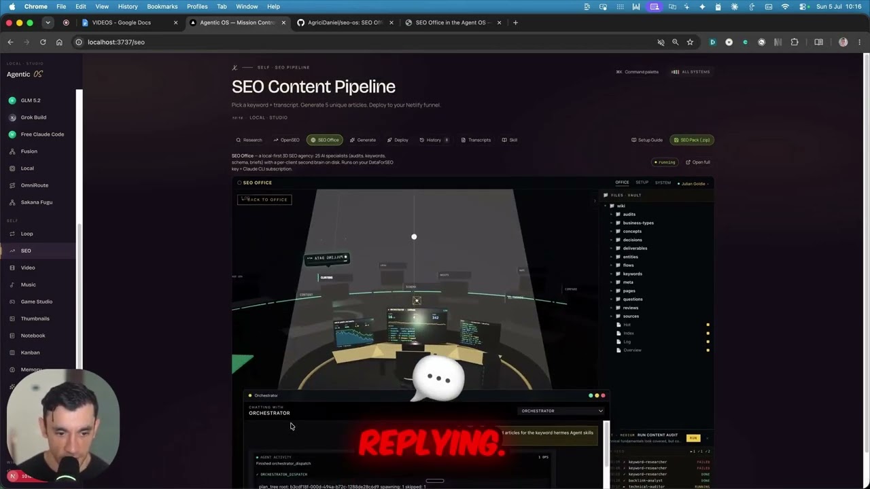Download the SEO Pack (.zip)
The width and height of the screenshot is (870, 489).
(x=692, y=140)
